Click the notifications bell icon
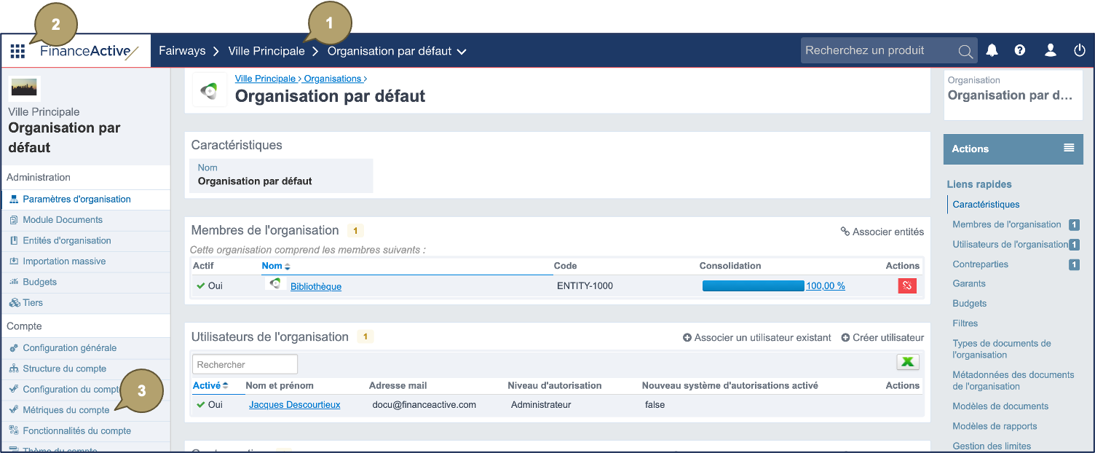 point(992,50)
